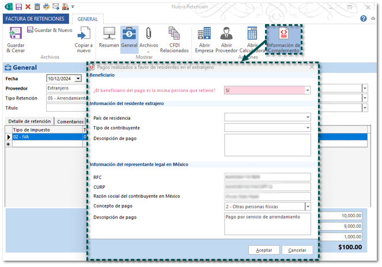Click the dialog title XML icon
This screenshot has height=267, width=382.
tap(92, 67)
